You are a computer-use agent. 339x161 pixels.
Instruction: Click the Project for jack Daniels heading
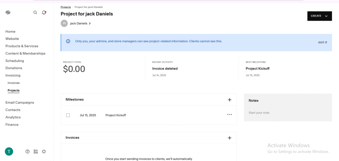coord(87,14)
